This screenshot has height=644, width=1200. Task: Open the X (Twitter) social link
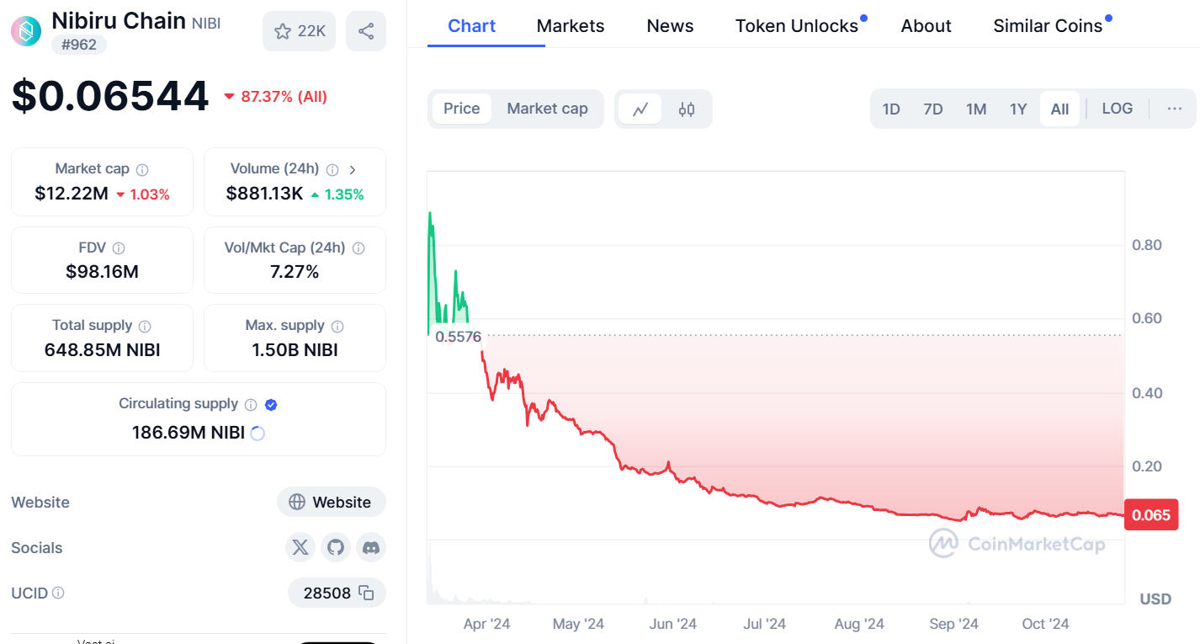(300, 547)
